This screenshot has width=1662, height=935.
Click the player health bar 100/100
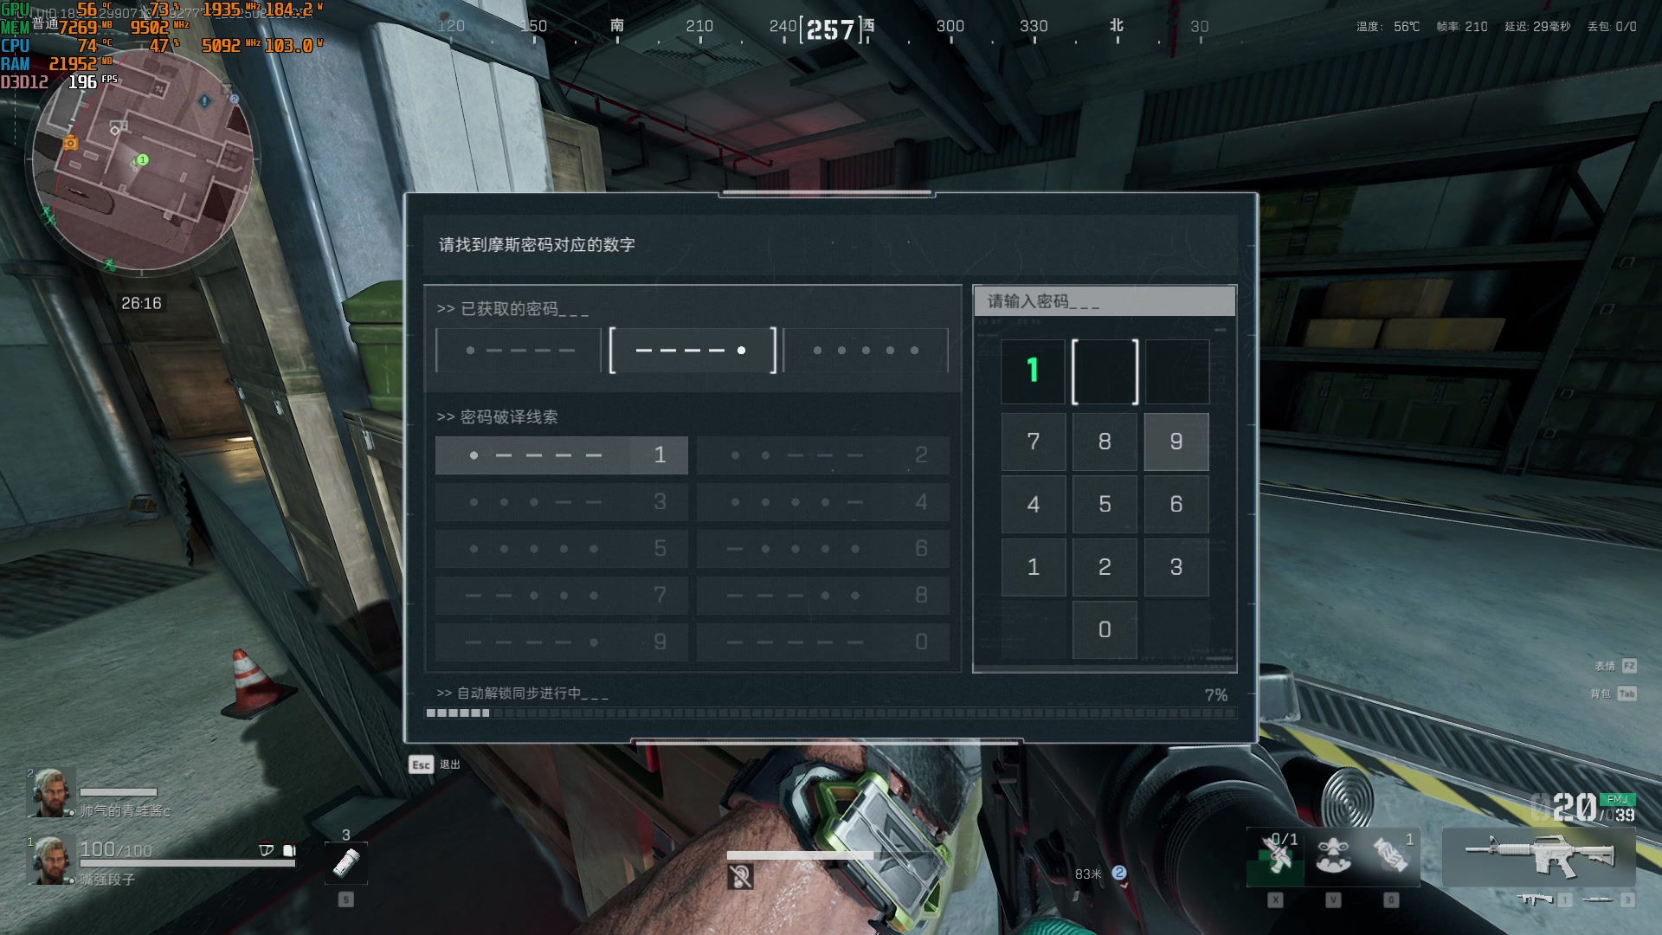pos(187,862)
